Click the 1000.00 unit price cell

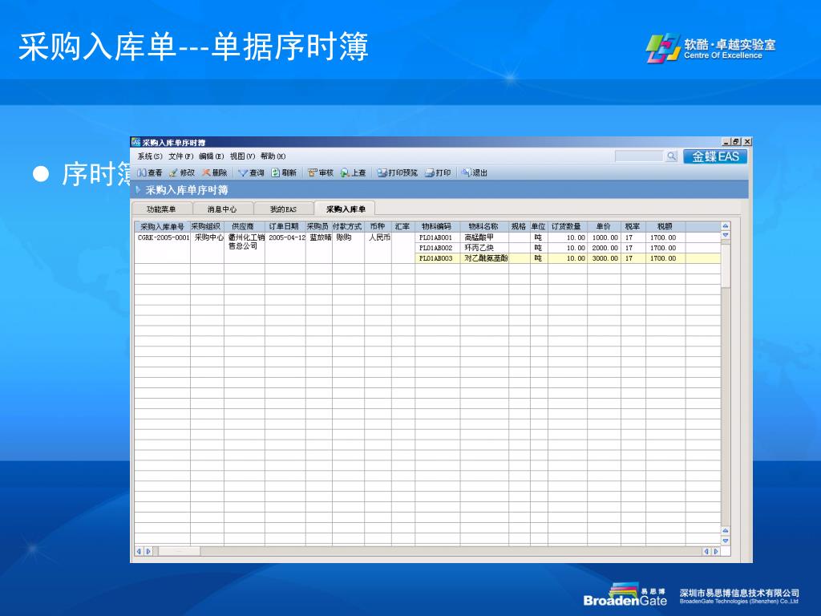(x=604, y=237)
